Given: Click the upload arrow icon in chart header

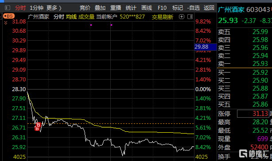Looking at the screenshot, I should pos(182,17).
